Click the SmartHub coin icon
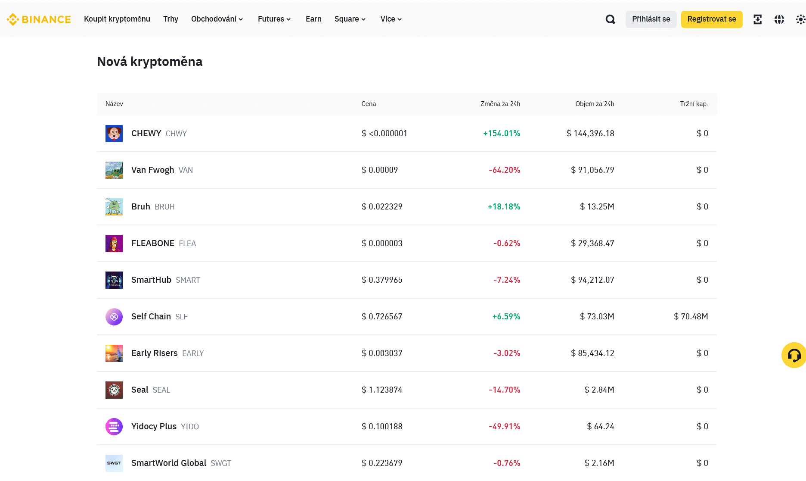 click(114, 280)
